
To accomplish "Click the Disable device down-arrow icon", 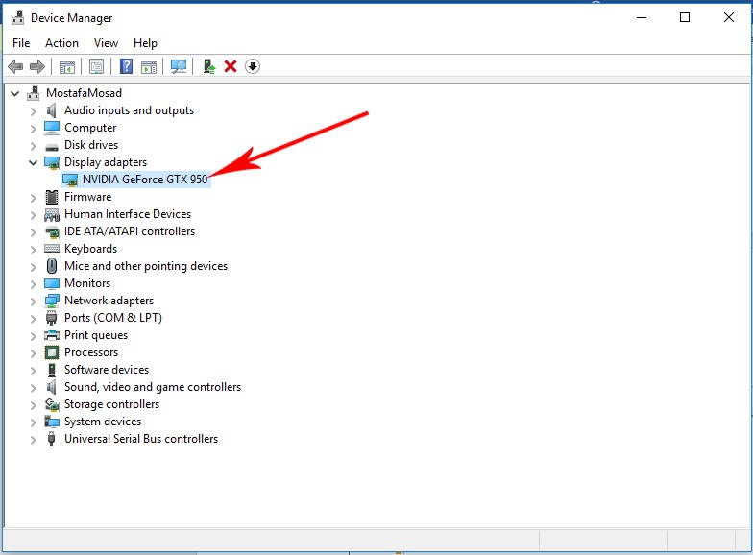I will tap(252, 66).
